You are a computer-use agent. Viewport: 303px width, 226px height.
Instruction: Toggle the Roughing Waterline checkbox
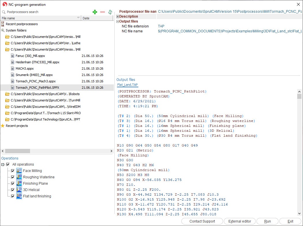coord(13,177)
